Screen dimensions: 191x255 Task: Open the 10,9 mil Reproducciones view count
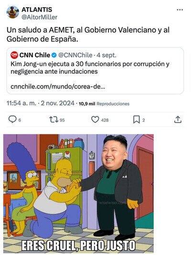click(104, 104)
